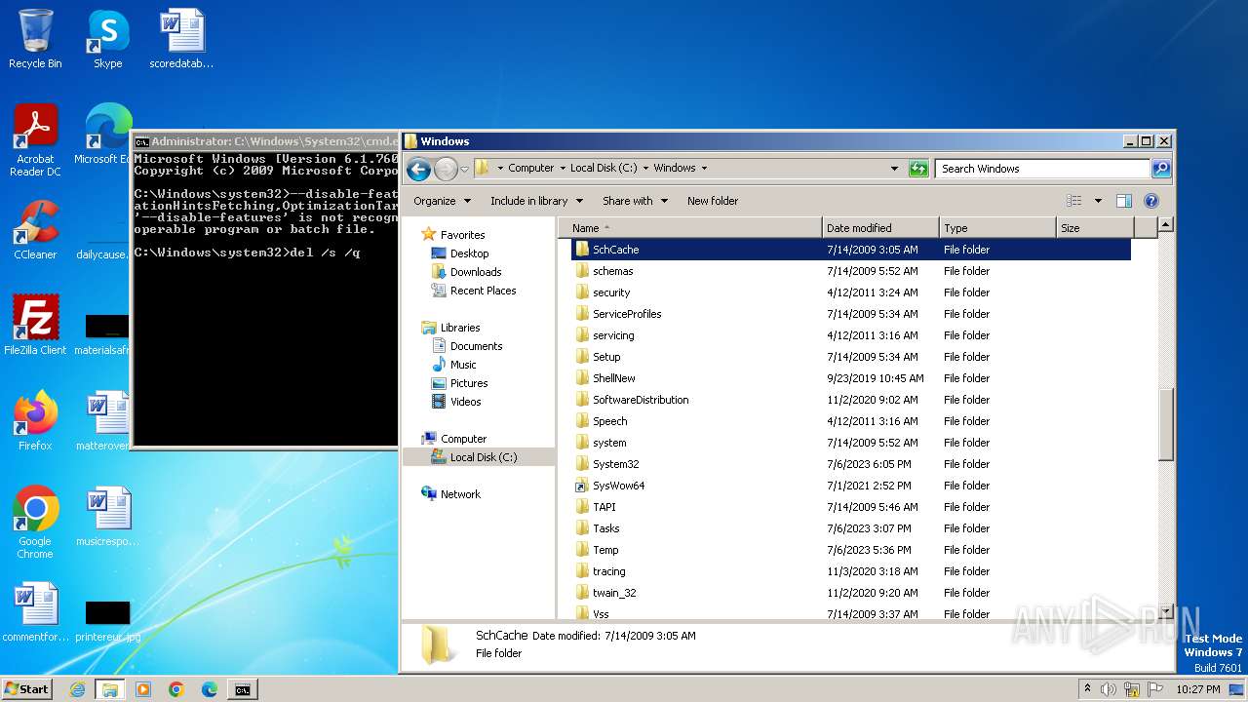The width and height of the screenshot is (1248, 702).
Task: Click the search magnifier icon in Explorer
Action: tap(1160, 169)
